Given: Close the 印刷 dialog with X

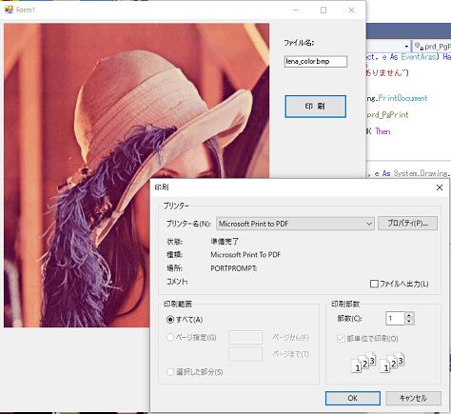Looking at the screenshot, I should 440,187.
